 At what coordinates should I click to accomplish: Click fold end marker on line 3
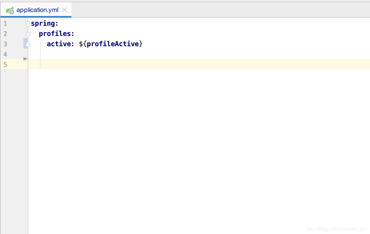coord(28,44)
